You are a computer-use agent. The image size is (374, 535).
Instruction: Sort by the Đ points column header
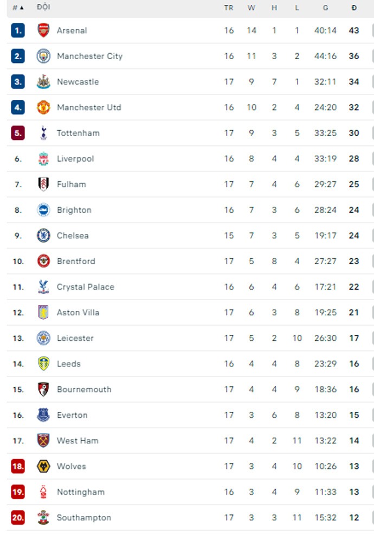coord(354,8)
